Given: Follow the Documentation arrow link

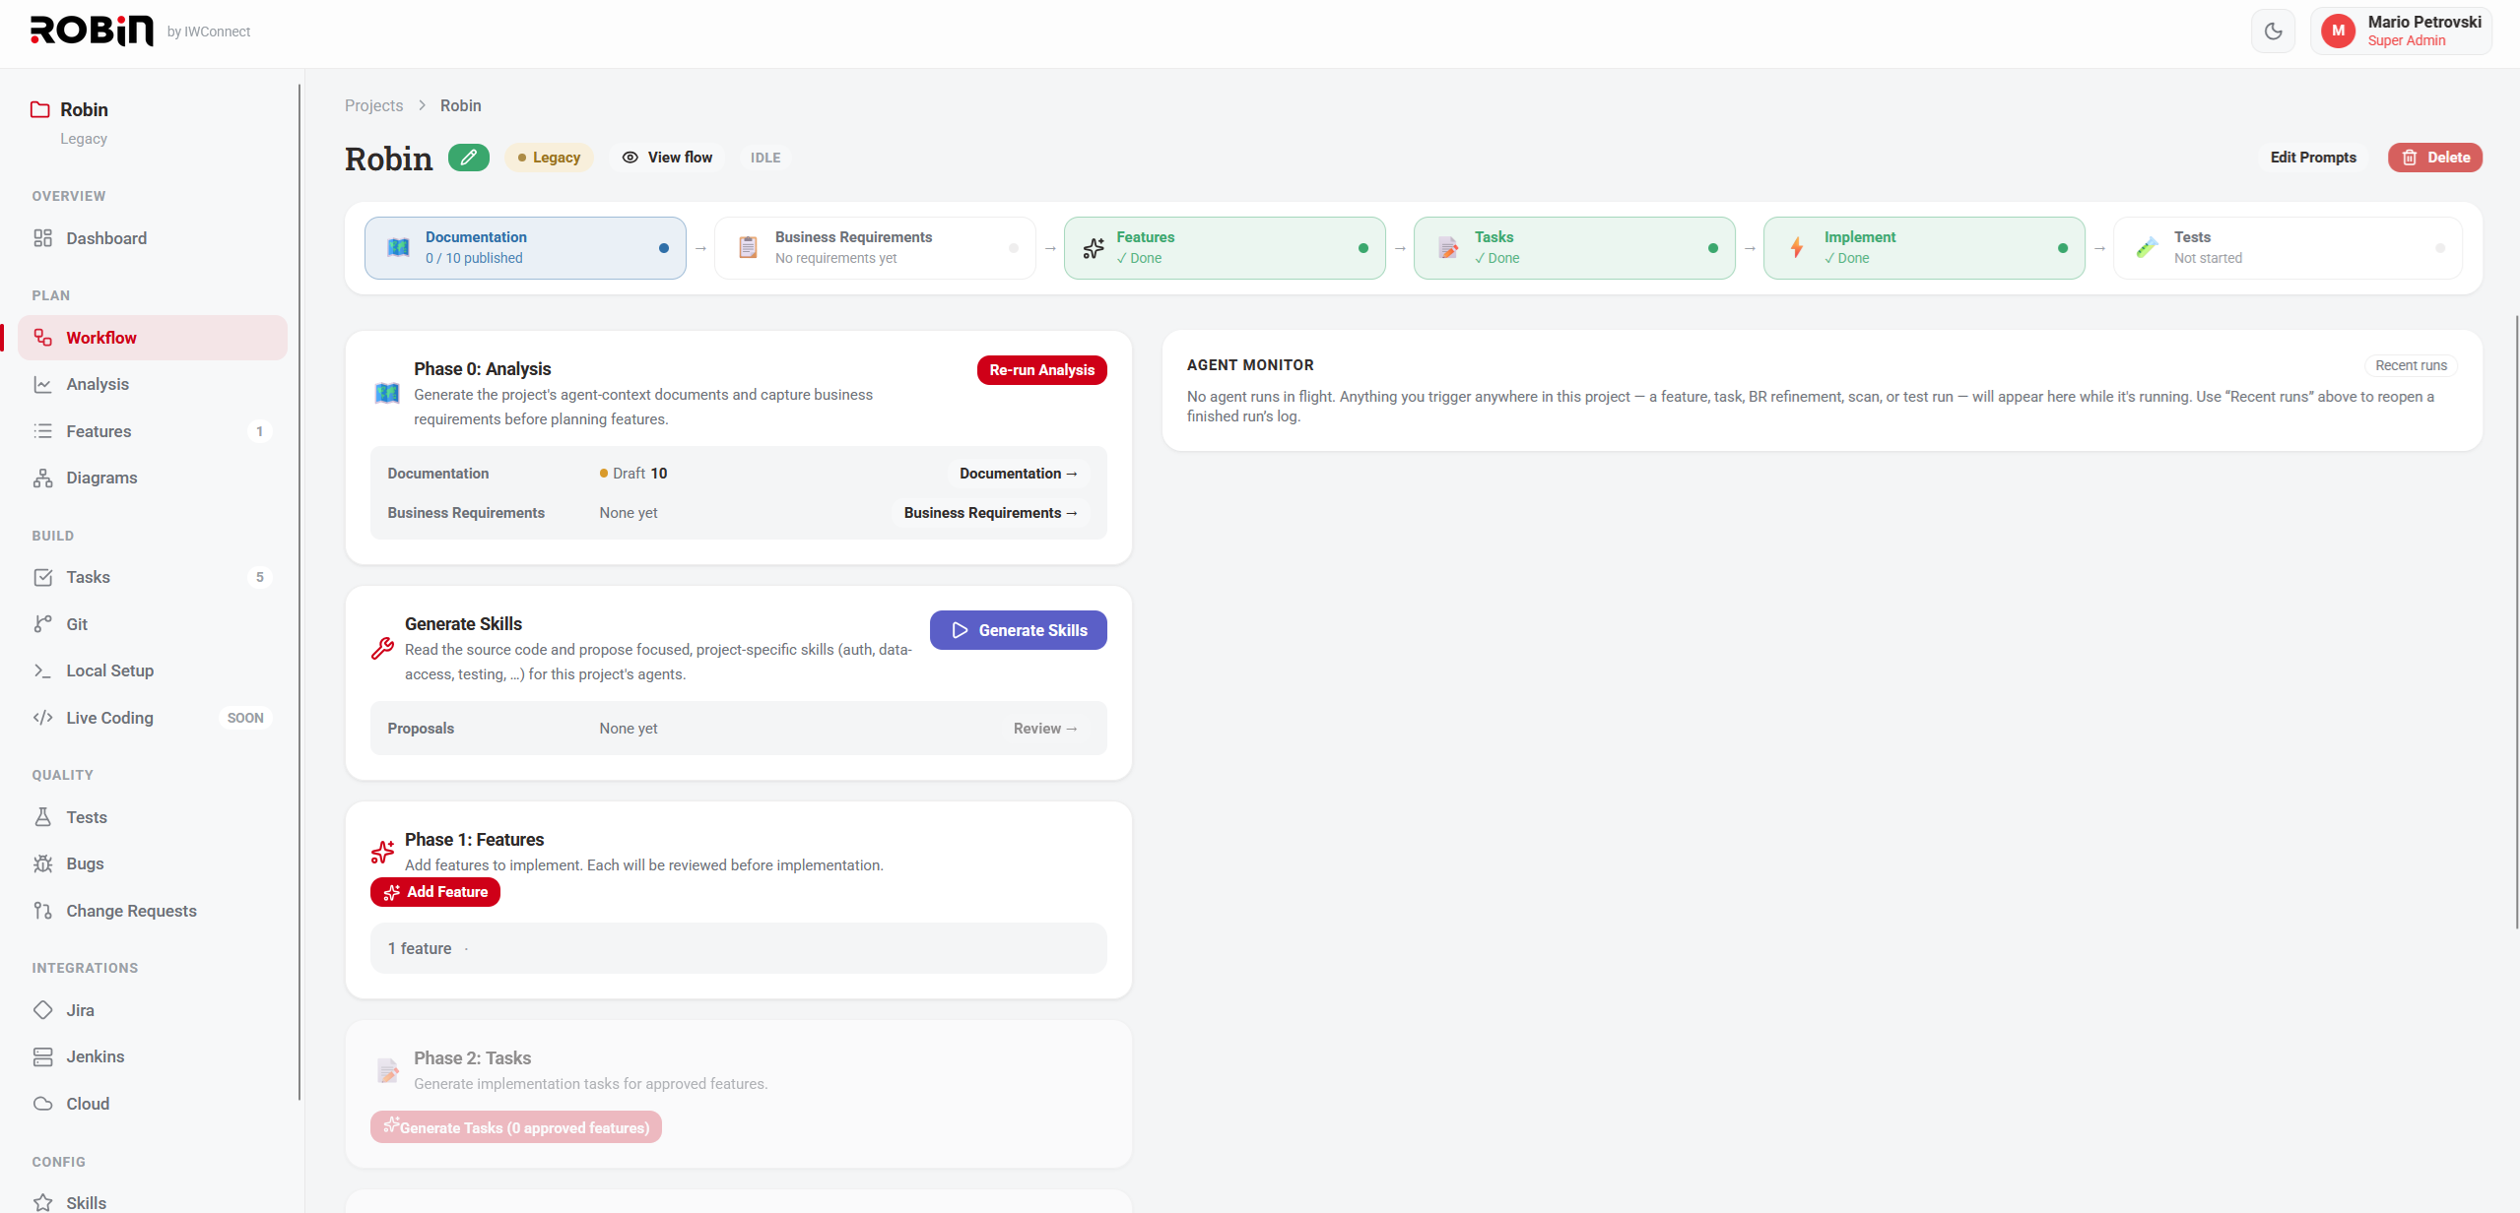Looking at the screenshot, I should 1019,474.
